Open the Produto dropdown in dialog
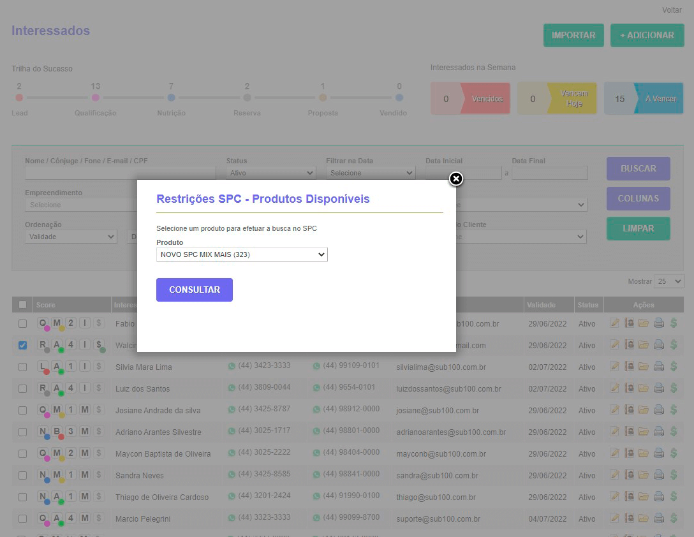The height and width of the screenshot is (537, 694). (242, 255)
